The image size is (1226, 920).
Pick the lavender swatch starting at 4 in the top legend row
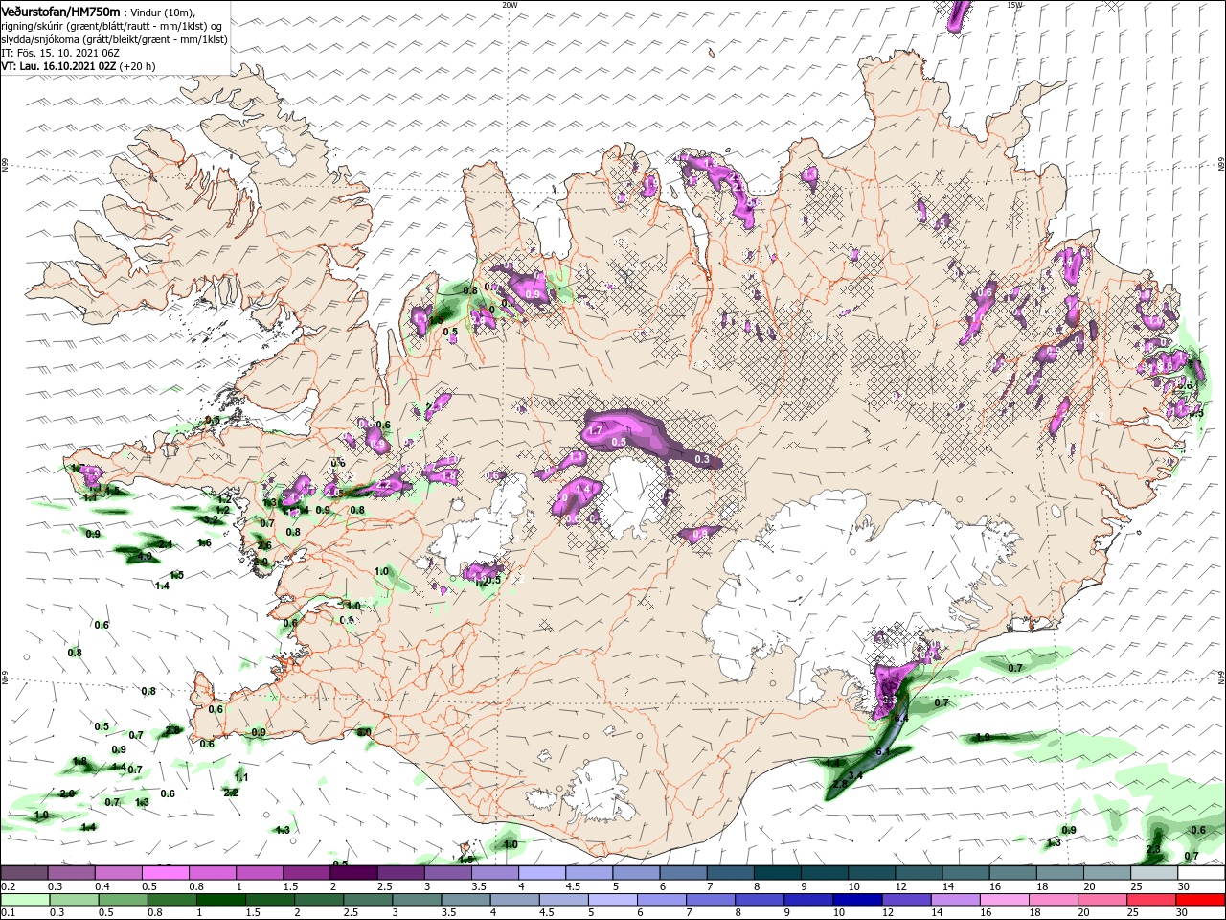(542, 873)
